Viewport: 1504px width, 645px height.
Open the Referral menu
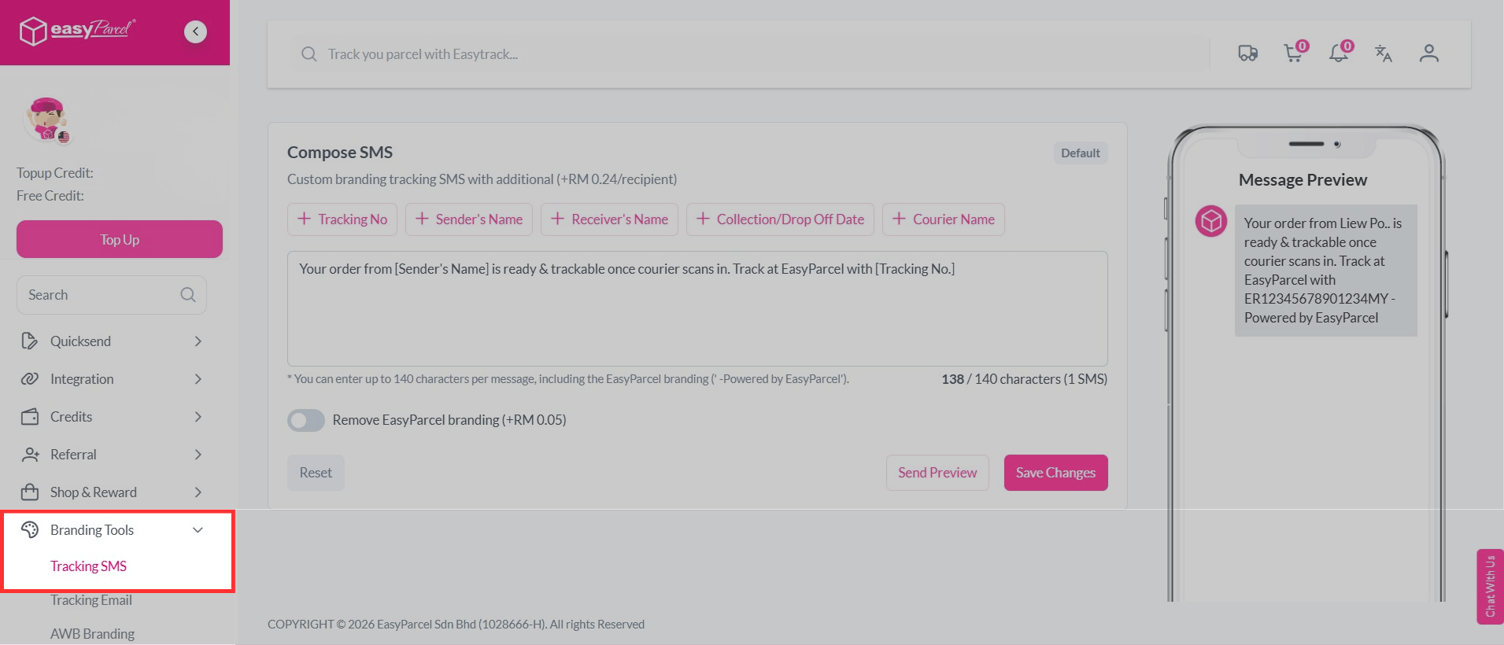112,455
